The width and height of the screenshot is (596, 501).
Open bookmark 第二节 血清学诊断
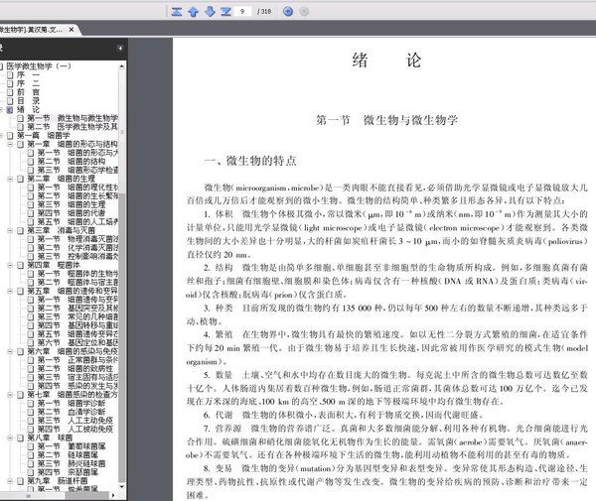[72, 412]
